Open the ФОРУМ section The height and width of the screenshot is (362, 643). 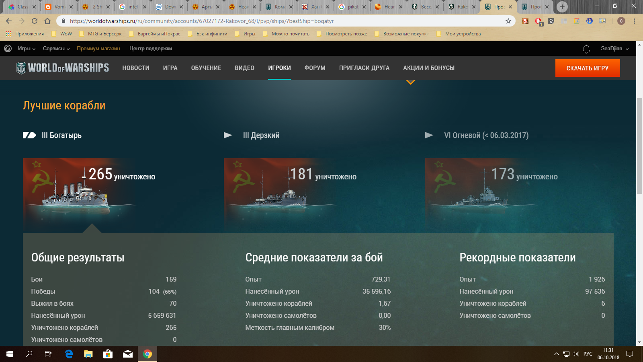click(315, 68)
